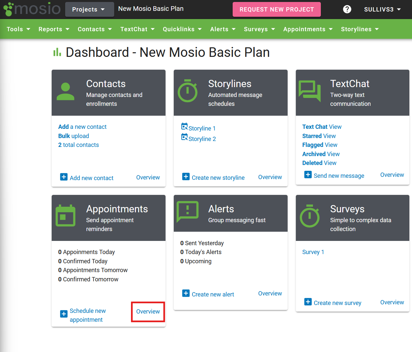412x352 pixels.
Task: Open the SULLIVS3 user menu
Action: pyautogui.click(x=382, y=9)
